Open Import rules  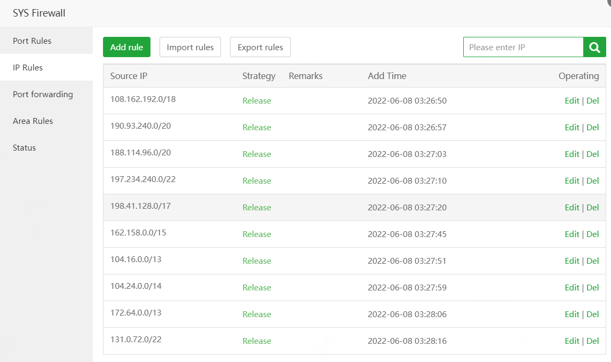pos(190,47)
